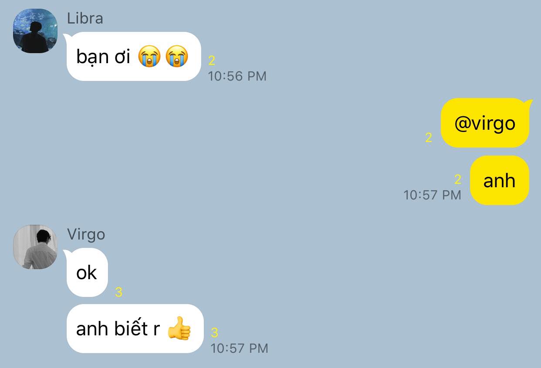Click the first crying emoji in Libra's message
The image size is (541, 368).
[x=149, y=57]
